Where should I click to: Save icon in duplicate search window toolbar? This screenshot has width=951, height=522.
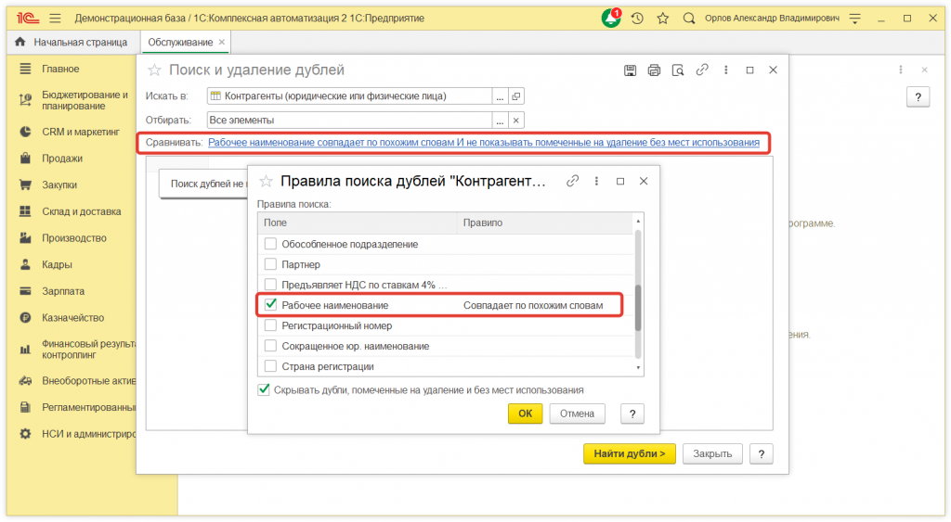coord(631,70)
